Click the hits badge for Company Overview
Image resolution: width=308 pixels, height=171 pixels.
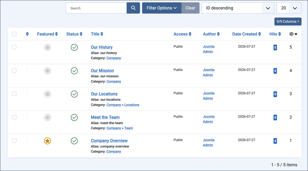coord(275,141)
